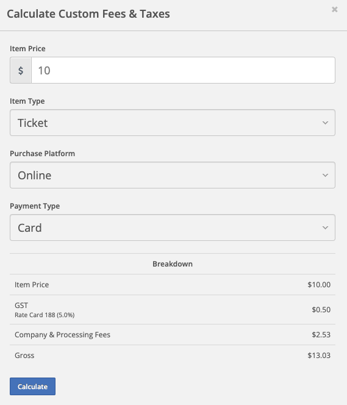This screenshot has width=347, height=405.
Task: Close the Calculate Custom Fees dialog
Action: (335, 10)
